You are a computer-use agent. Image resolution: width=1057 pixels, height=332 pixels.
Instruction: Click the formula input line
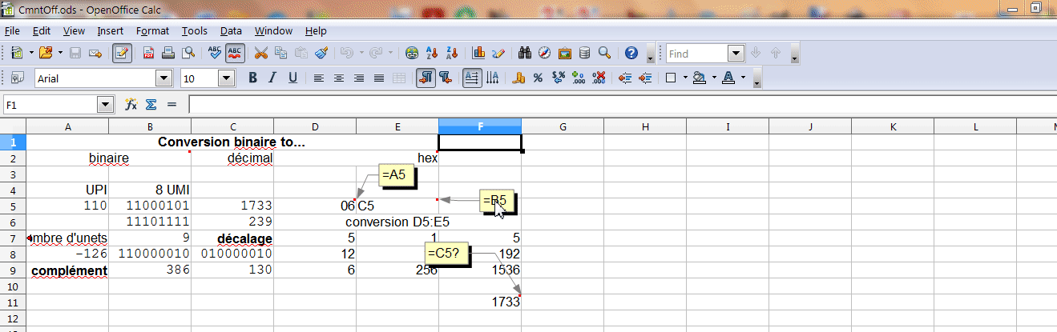pyautogui.click(x=622, y=105)
